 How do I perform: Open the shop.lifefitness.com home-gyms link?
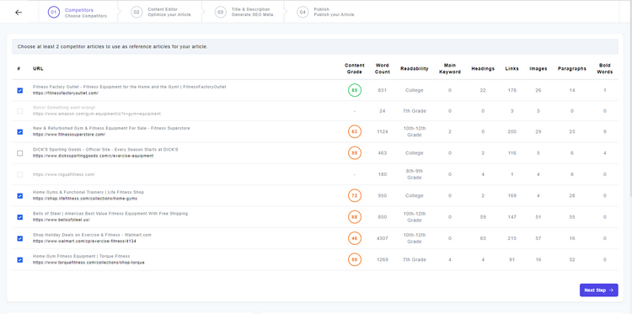[85, 199]
